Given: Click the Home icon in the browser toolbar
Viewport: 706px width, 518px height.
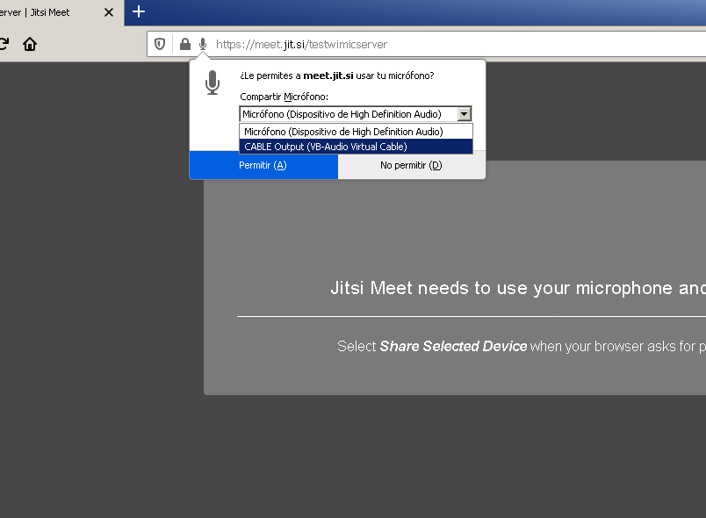Looking at the screenshot, I should (30, 44).
